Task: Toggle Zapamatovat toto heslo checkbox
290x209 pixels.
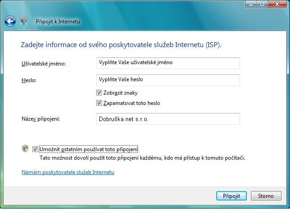Action: (x=99, y=103)
